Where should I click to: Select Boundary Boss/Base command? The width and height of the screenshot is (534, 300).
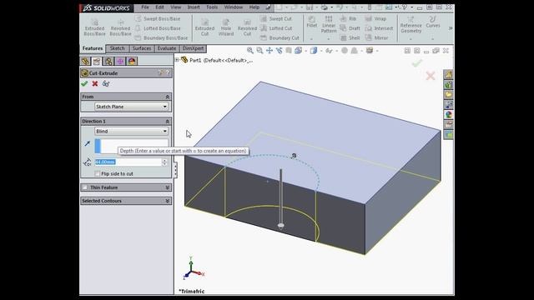[161, 37]
